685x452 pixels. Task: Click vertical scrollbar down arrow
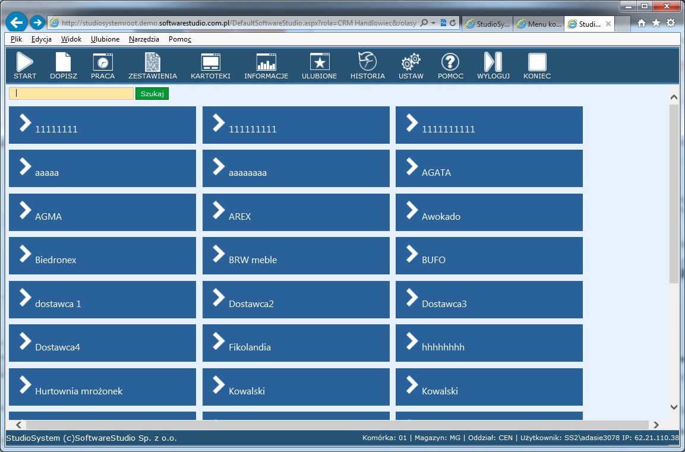point(674,407)
